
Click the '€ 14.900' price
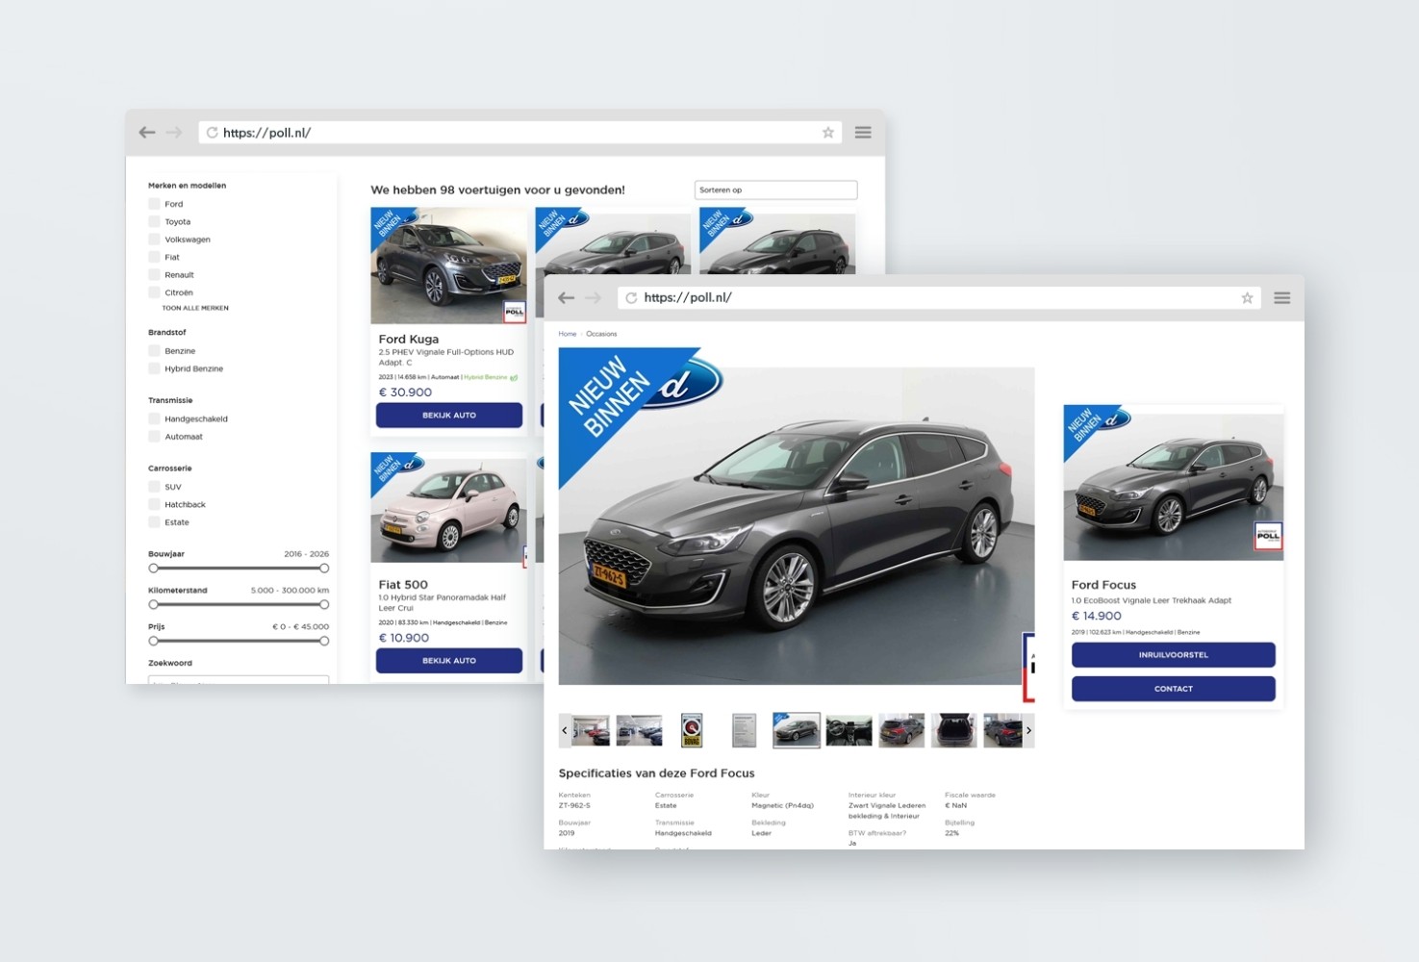(1097, 617)
